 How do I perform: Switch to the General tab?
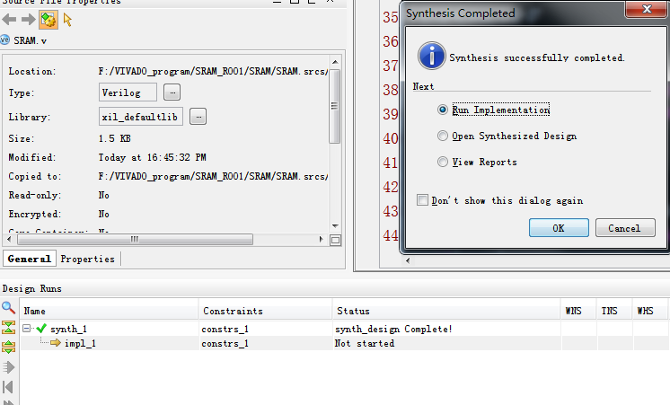coord(30,259)
